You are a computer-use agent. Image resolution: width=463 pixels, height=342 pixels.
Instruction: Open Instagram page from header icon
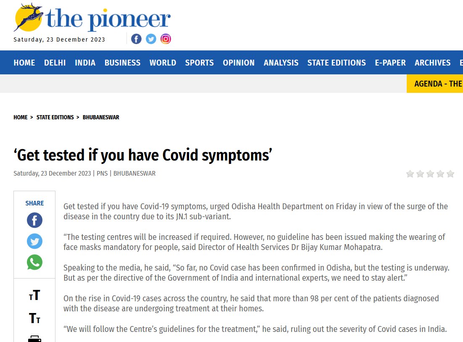coord(166,39)
